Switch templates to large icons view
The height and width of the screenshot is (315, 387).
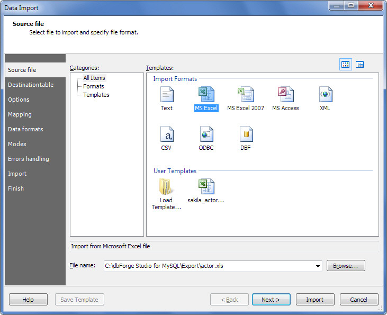coord(346,65)
